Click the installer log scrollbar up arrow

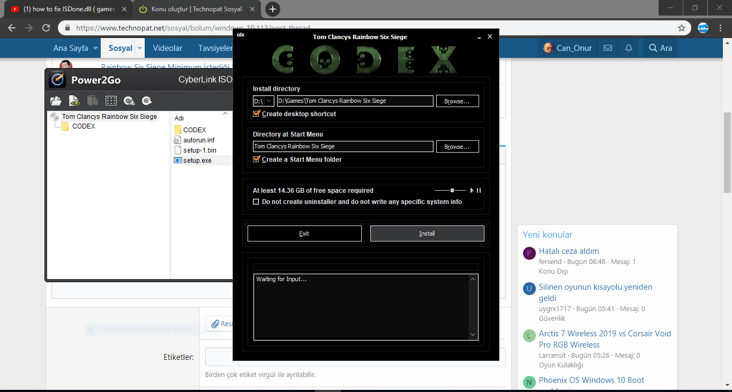pos(473,279)
